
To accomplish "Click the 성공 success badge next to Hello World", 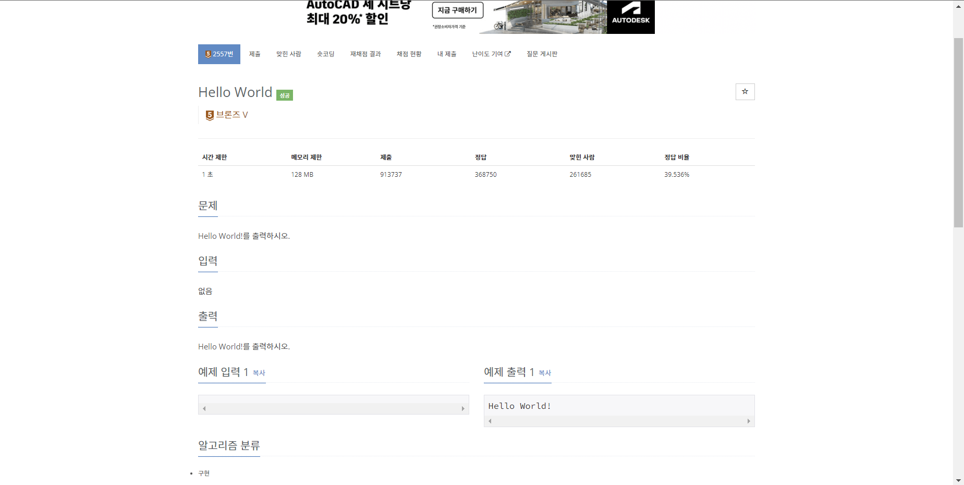I will 284,95.
